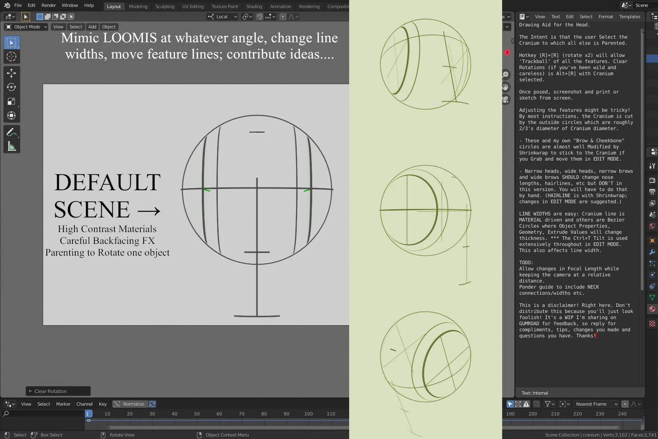
Task: Click the Add button in the viewport header
Action: (x=92, y=27)
